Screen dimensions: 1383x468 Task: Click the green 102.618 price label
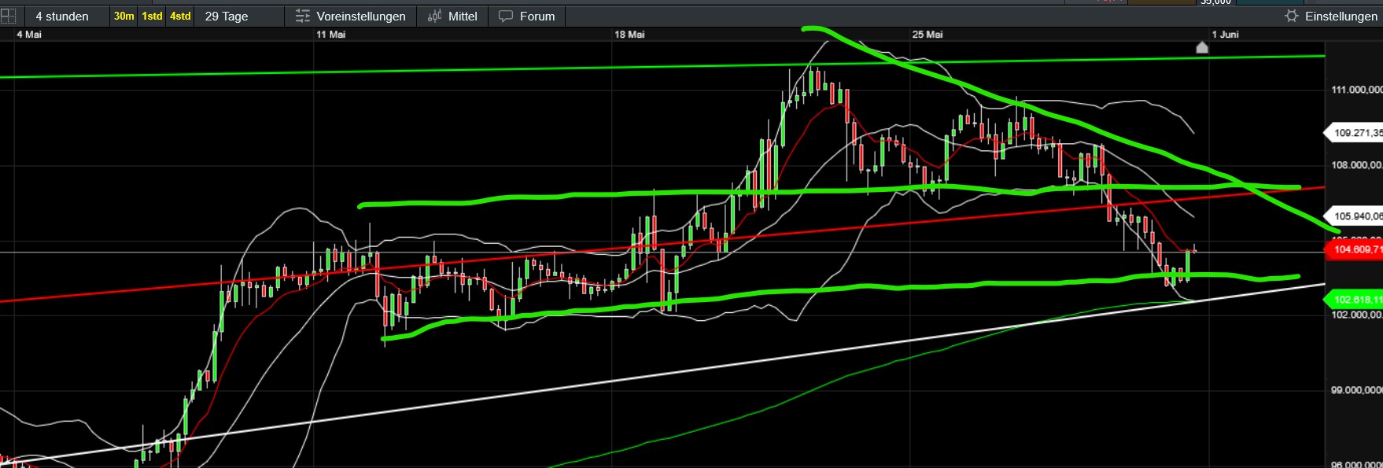click(1355, 300)
